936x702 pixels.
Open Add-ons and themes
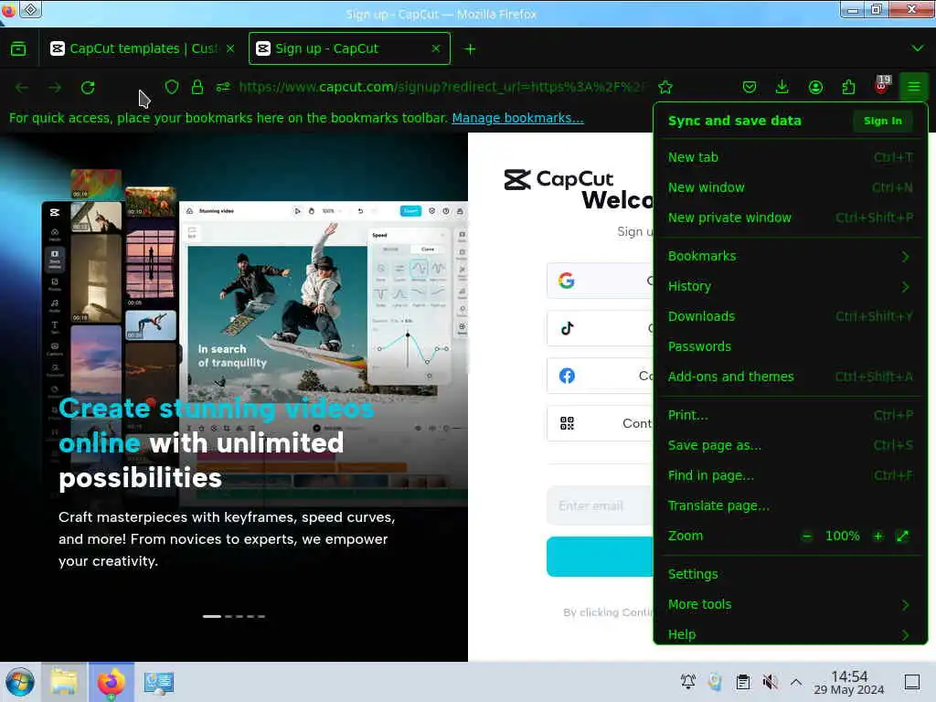coord(791,377)
